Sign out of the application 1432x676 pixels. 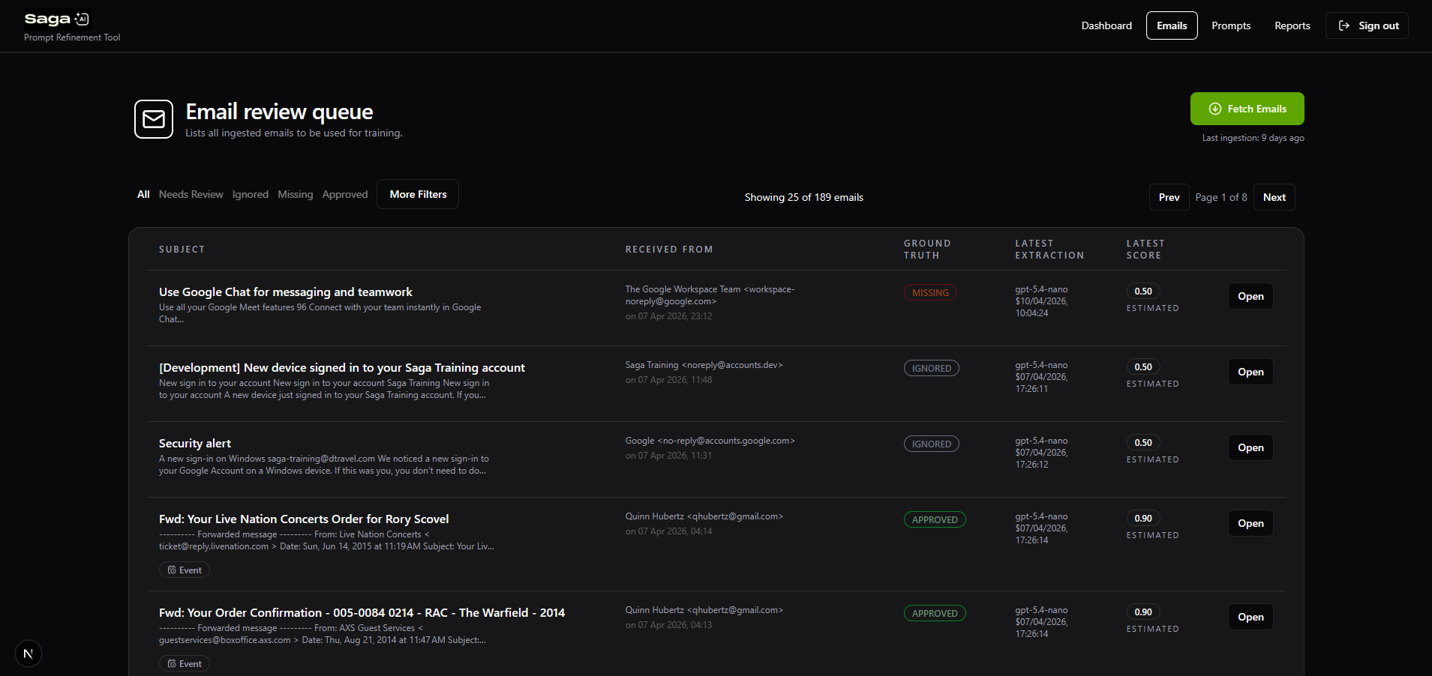(x=1367, y=25)
